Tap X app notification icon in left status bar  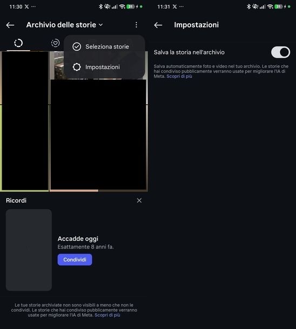coord(26,6)
